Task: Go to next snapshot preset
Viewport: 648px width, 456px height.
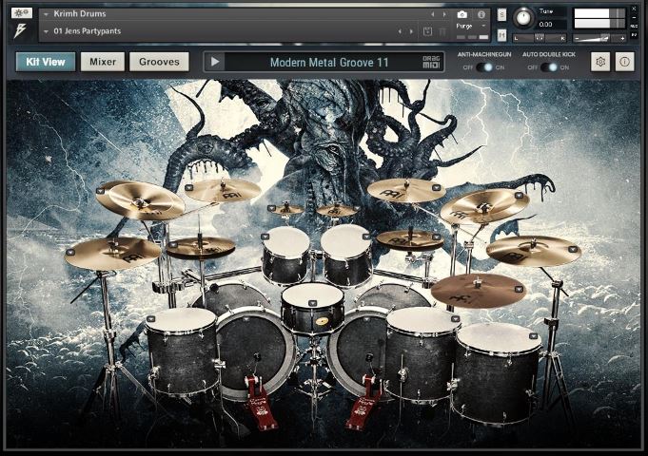Action: pos(411,31)
